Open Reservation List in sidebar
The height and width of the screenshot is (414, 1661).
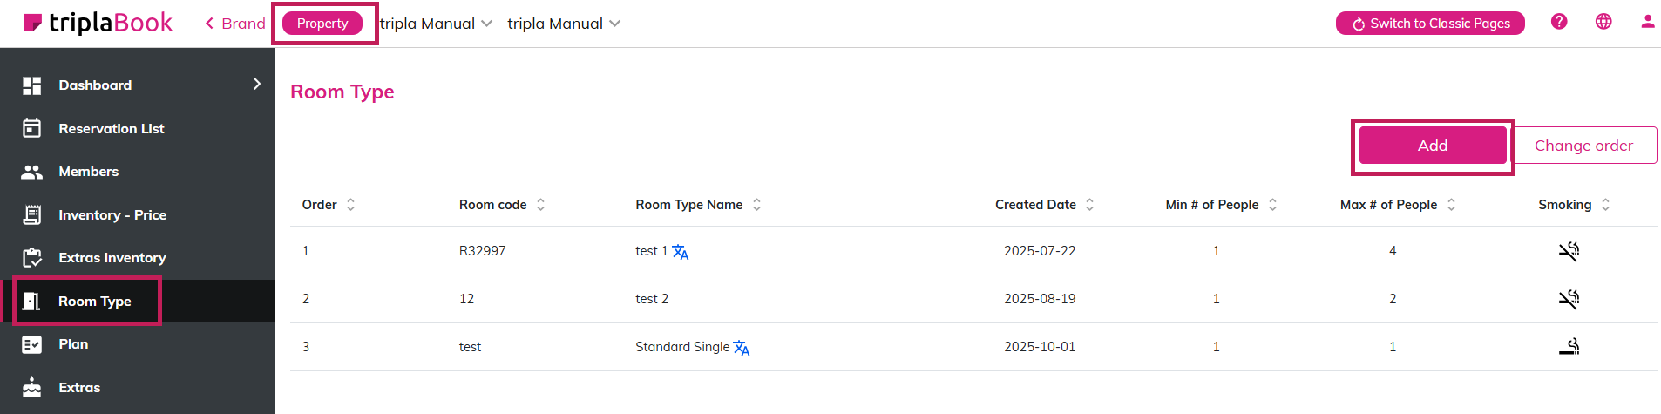111,128
